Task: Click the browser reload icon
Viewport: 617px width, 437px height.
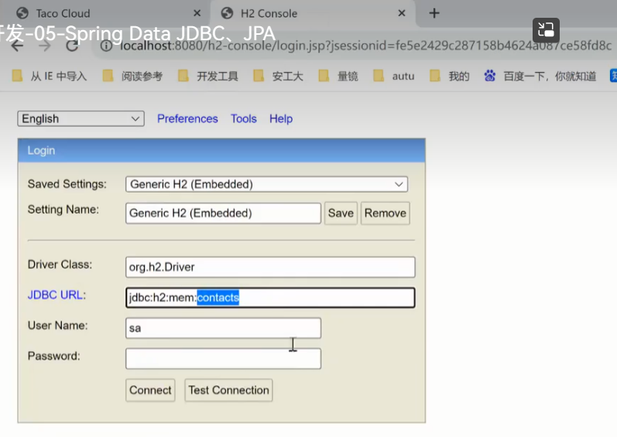Action: point(73,46)
